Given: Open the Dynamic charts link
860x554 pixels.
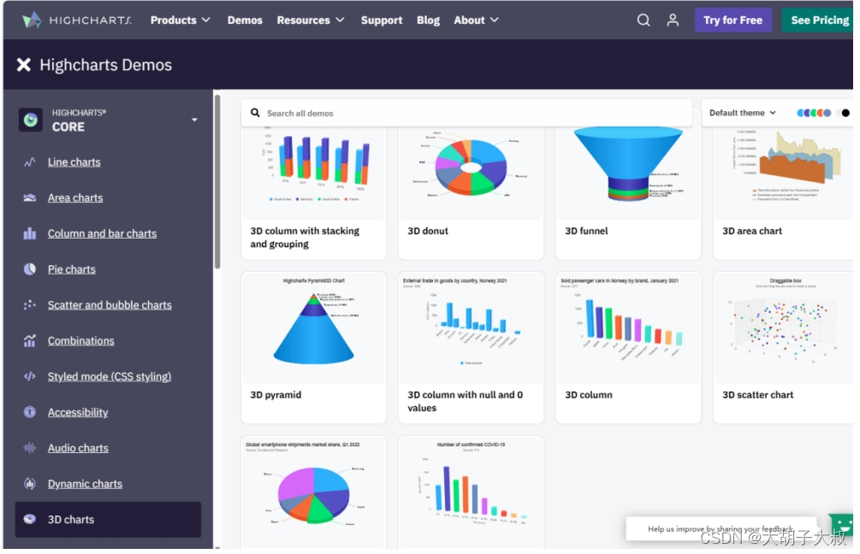Looking at the screenshot, I should pyautogui.click(x=85, y=484).
